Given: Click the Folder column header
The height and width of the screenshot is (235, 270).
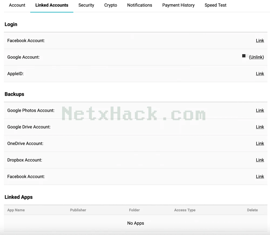Looking at the screenshot, I should point(134,210).
